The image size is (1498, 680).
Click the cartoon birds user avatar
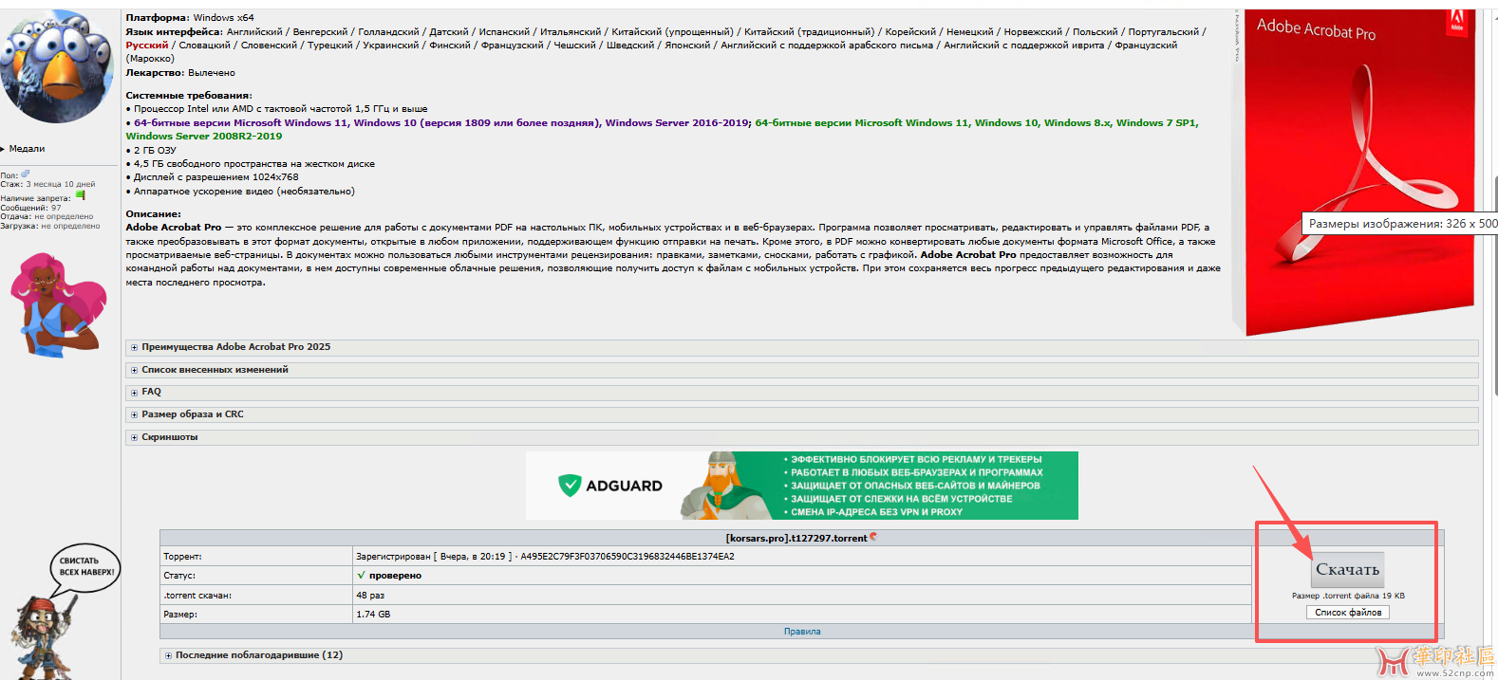(57, 66)
